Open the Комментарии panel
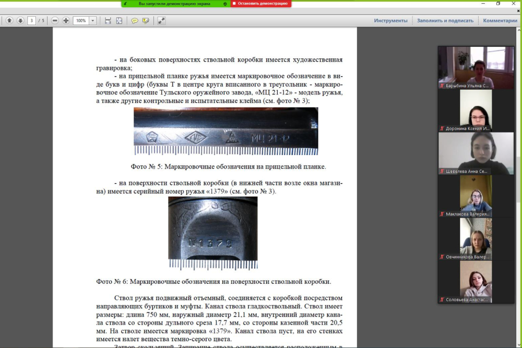 tap(500, 20)
